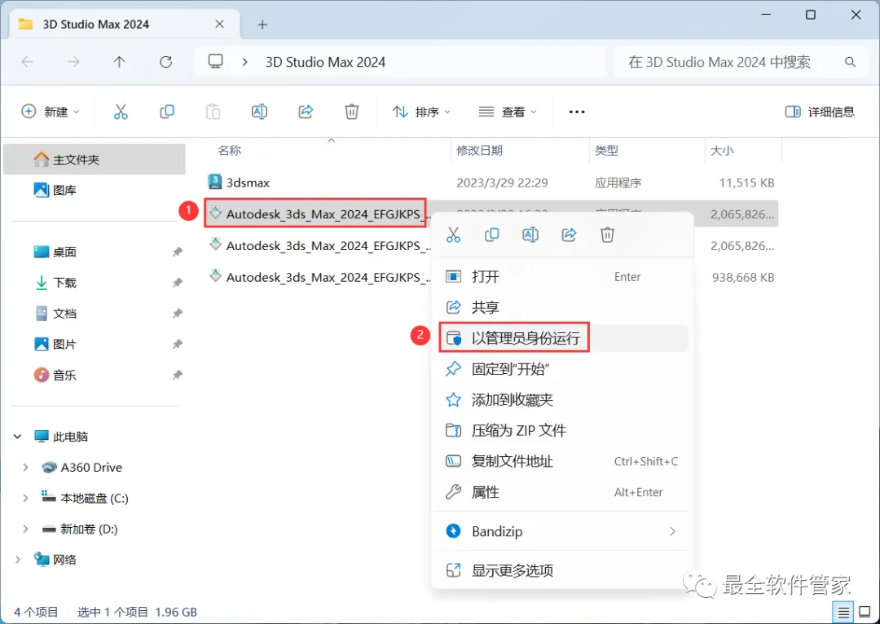Click 显示更多选项 in the context menu
Image resolution: width=880 pixels, height=624 pixels.
[x=562, y=571]
